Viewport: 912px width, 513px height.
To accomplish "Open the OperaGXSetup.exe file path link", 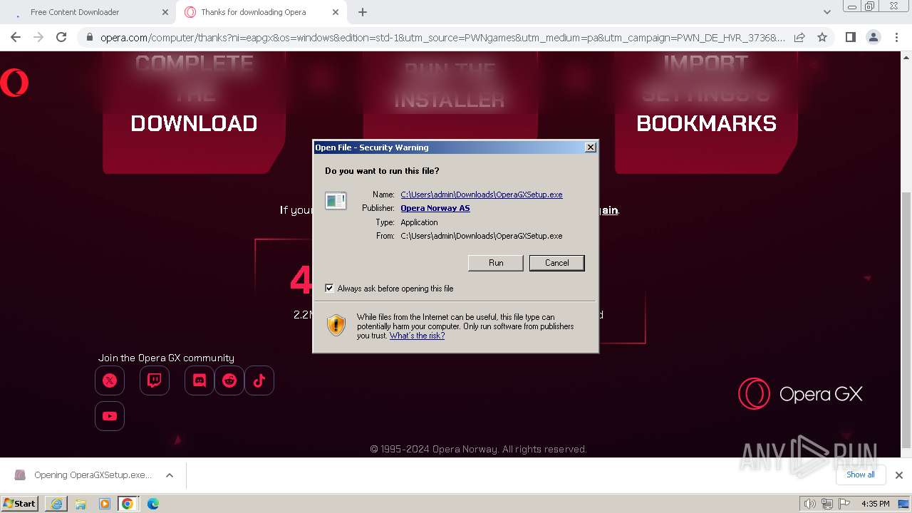I will pos(482,195).
